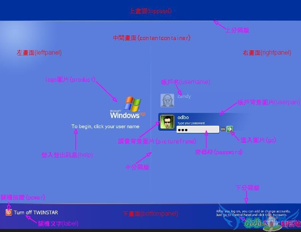Focus the password input field

click(x=198, y=129)
